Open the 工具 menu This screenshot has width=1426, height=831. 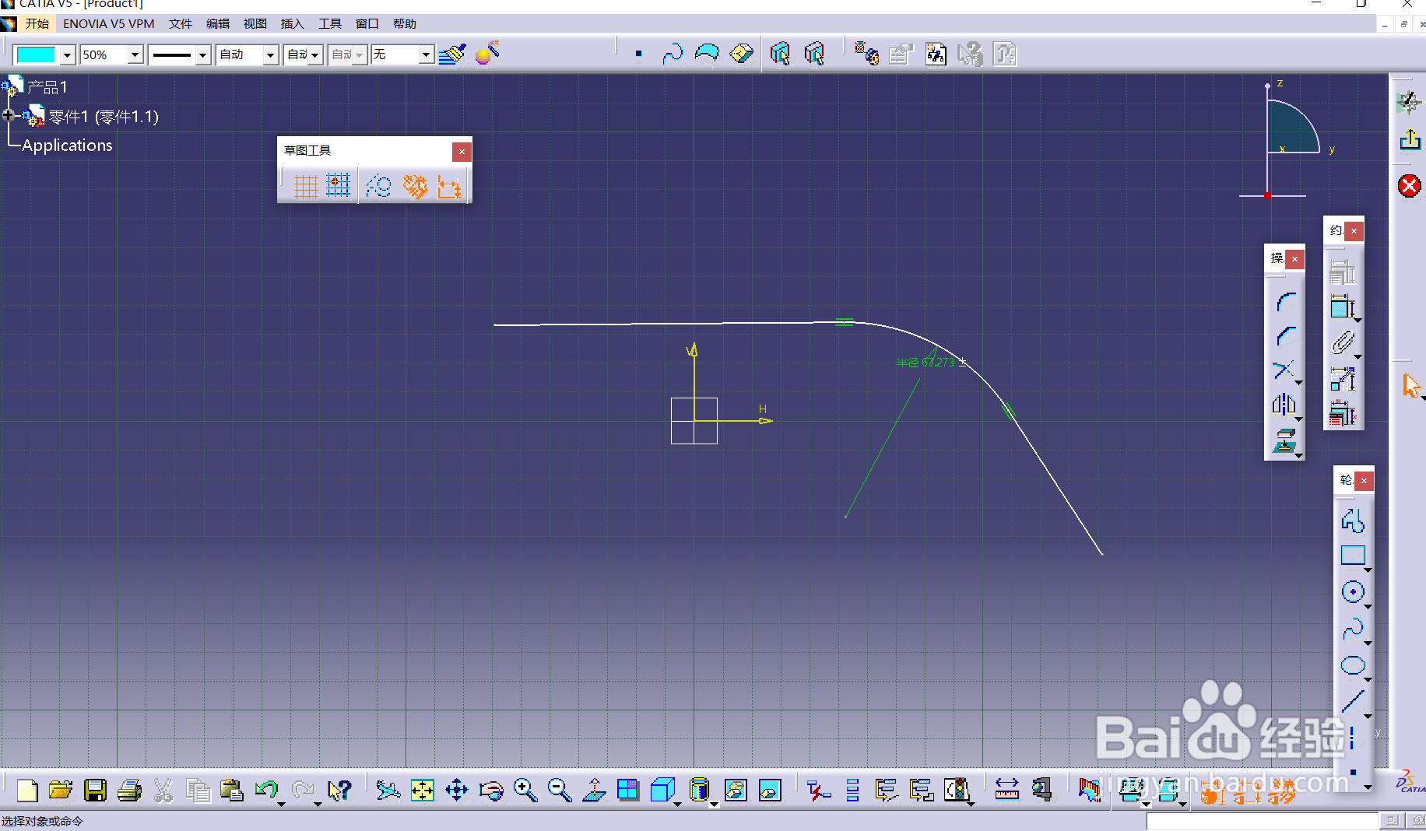330,23
